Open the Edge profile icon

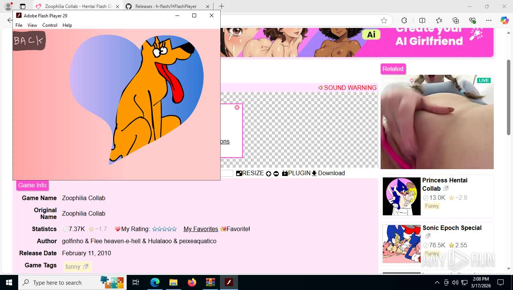(8, 6)
